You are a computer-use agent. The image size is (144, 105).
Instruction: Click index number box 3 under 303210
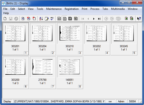point(80,53)
